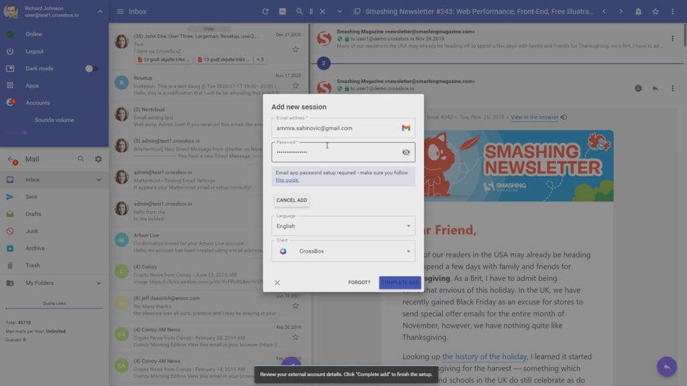Close the Add new session dialog
687x386 pixels.
(277, 283)
